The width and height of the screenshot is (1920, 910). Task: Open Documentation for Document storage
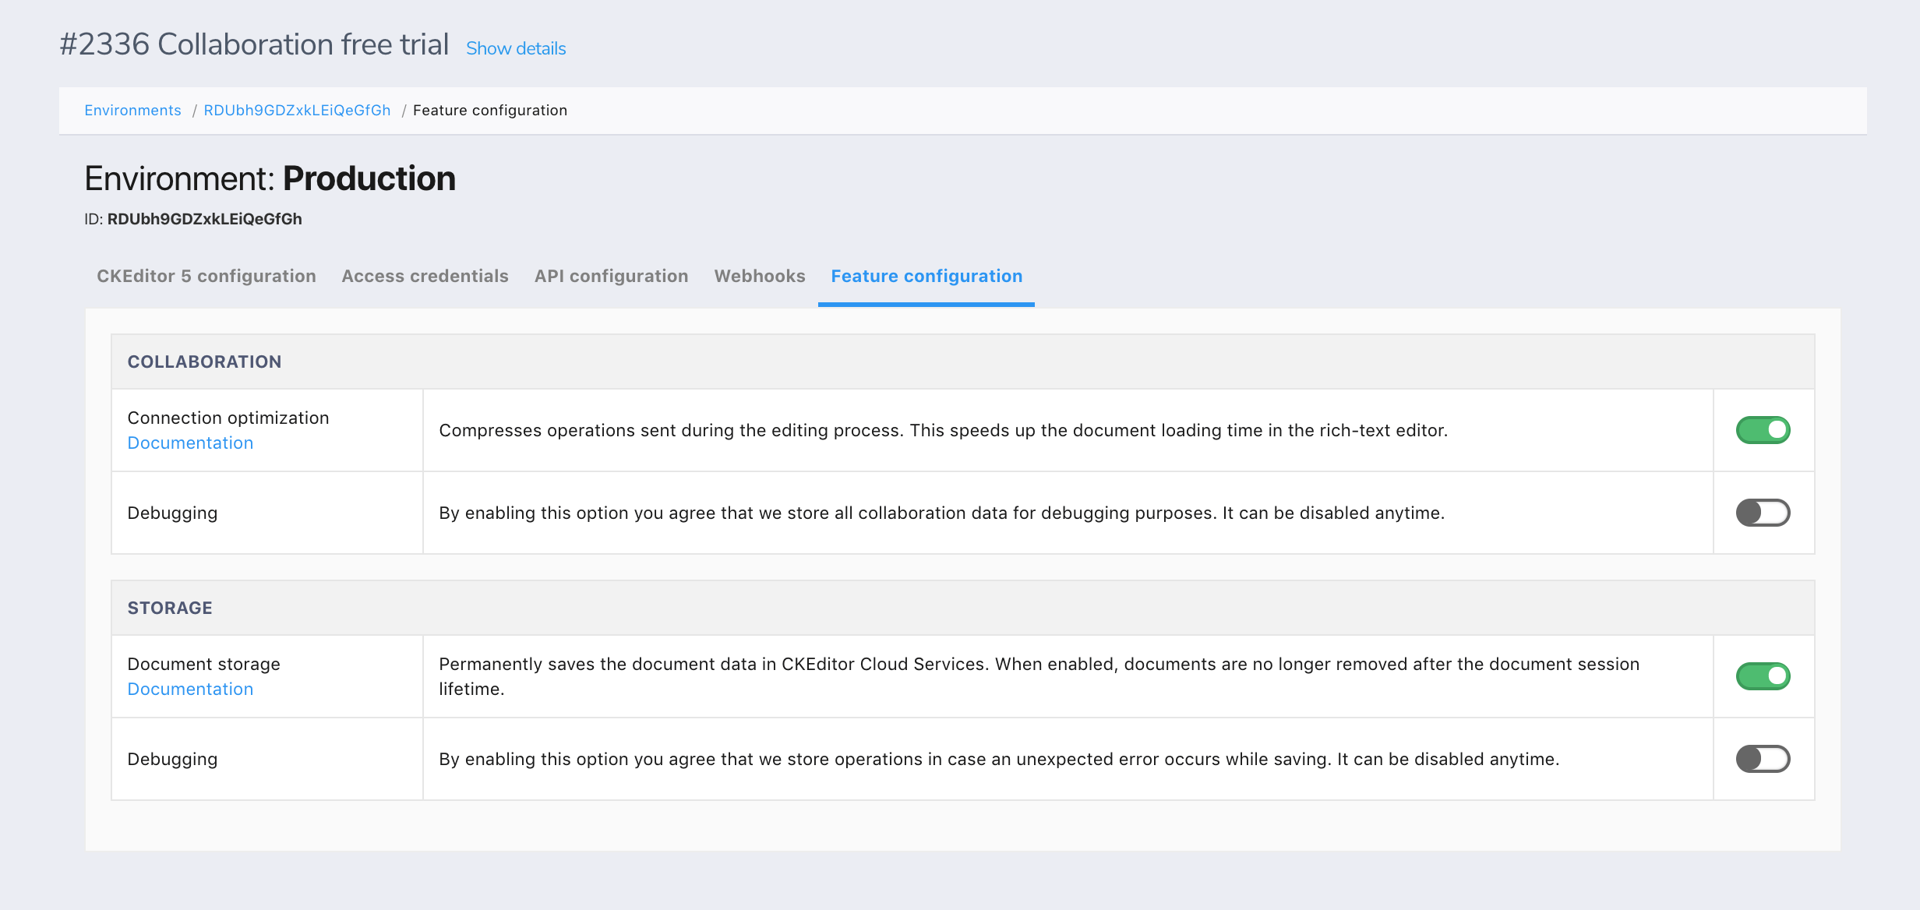(190, 690)
